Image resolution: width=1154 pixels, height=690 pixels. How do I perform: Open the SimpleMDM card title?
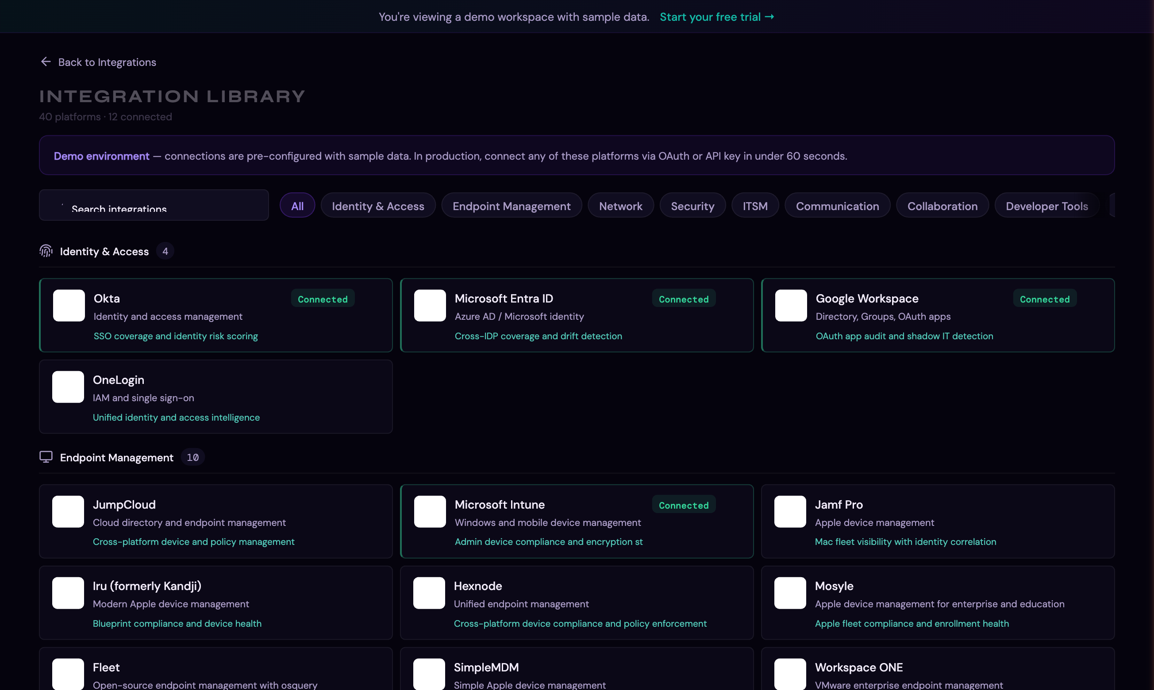[x=486, y=667]
